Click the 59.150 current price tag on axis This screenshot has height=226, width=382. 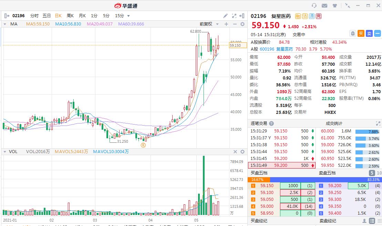pos(238,45)
